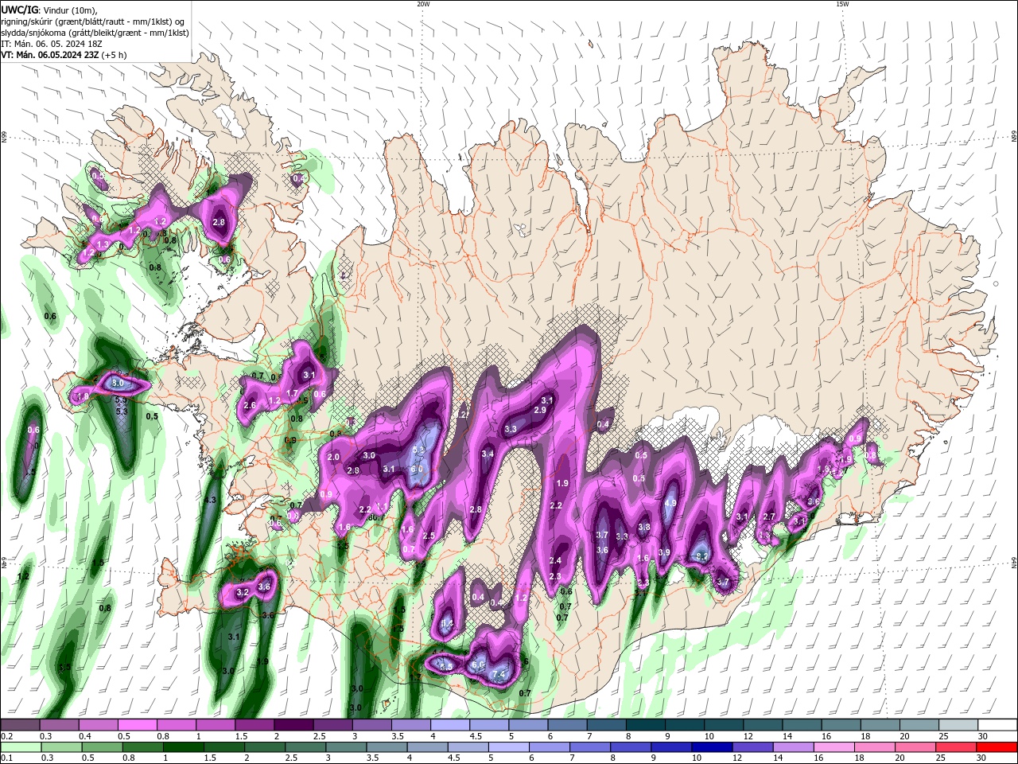Select pale green rain swatch for 0.1–0.3 mm

click(21, 746)
